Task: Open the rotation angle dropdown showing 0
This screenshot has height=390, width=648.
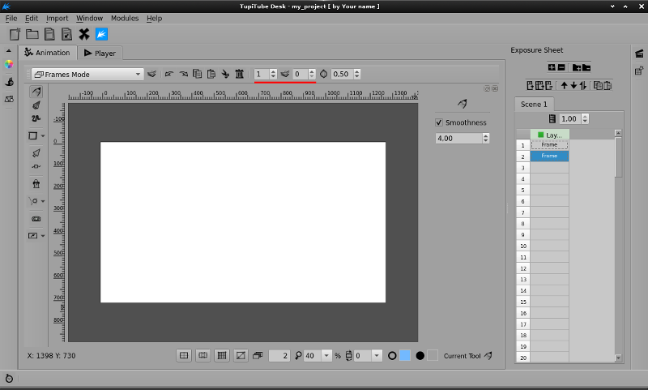Action: [377, 356]
